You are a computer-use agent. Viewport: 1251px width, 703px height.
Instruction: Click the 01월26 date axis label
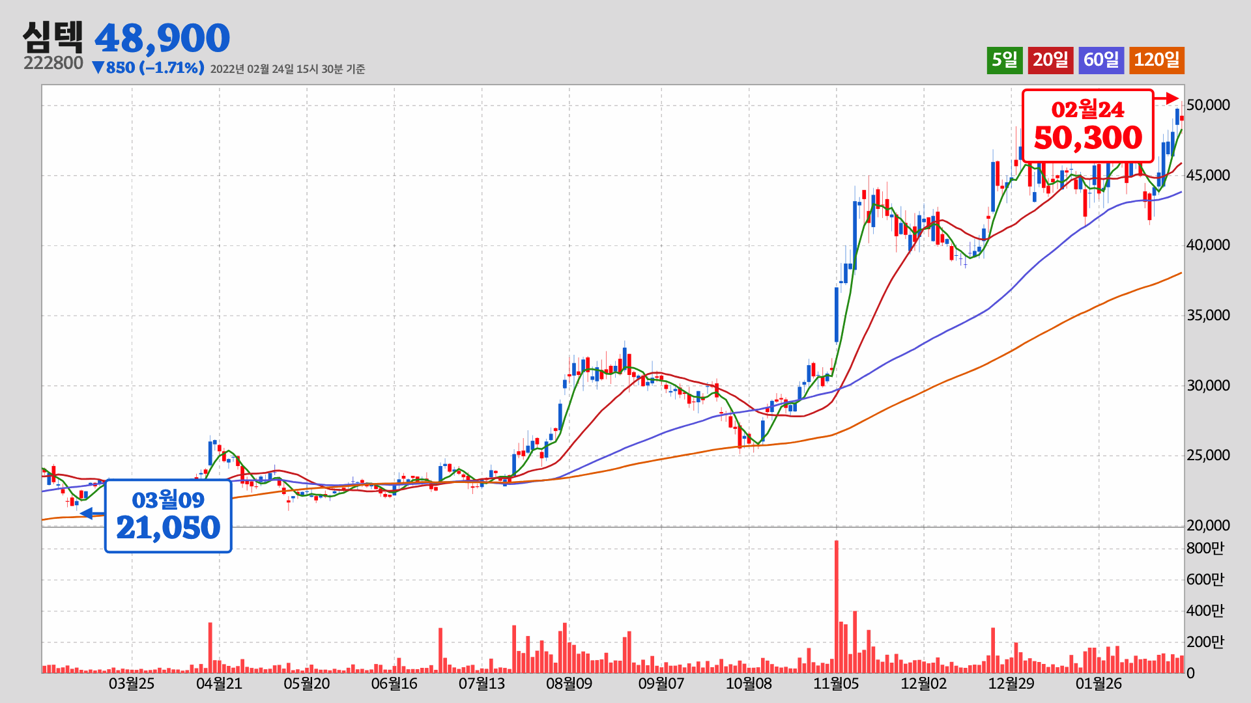pyautogui.click(x=1099, y=684)
